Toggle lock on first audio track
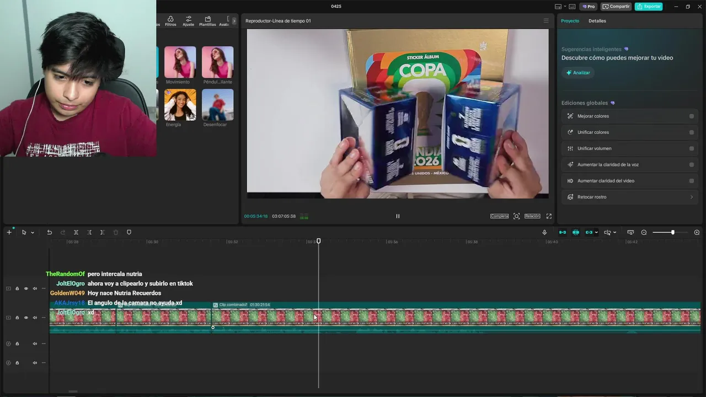The image size is (706, 397). tap(17, 344)
